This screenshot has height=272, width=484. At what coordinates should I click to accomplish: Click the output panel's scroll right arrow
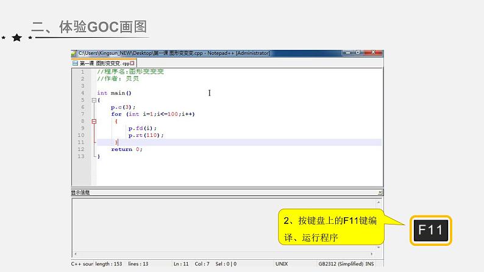[x=371, y=254]
